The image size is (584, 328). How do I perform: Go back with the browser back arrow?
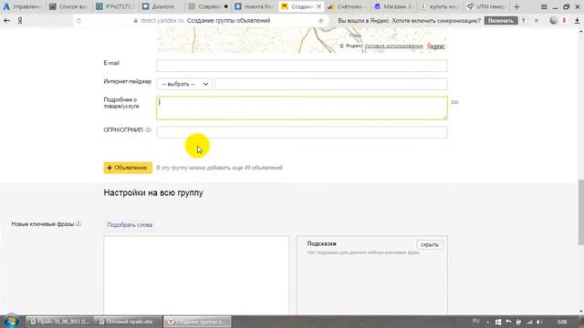point(6,21)
